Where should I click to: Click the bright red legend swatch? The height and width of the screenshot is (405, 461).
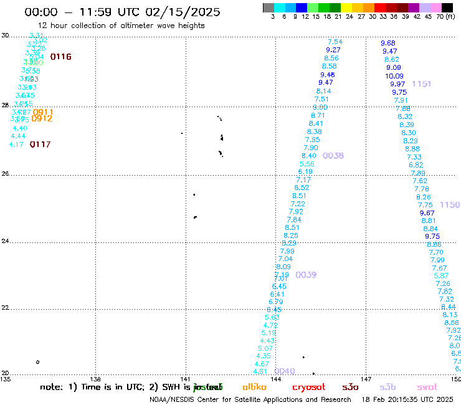coord(380,7)
